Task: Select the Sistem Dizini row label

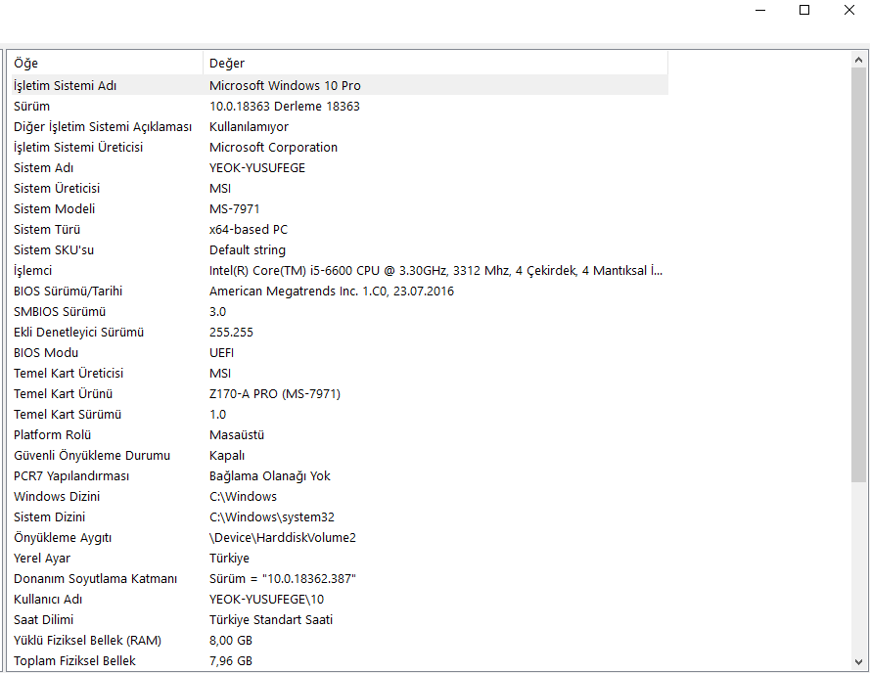Action: [x=49, y=516]
